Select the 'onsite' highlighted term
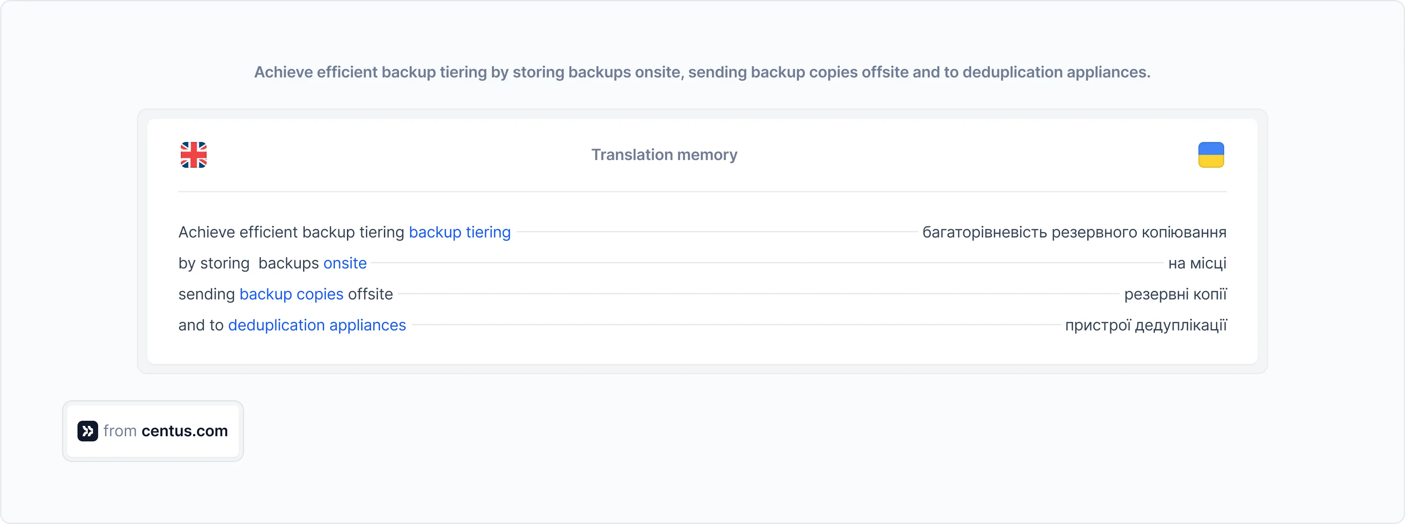The height and width of the screenshot is (524, 1405). pyautogui.click(x=345, y=263)
